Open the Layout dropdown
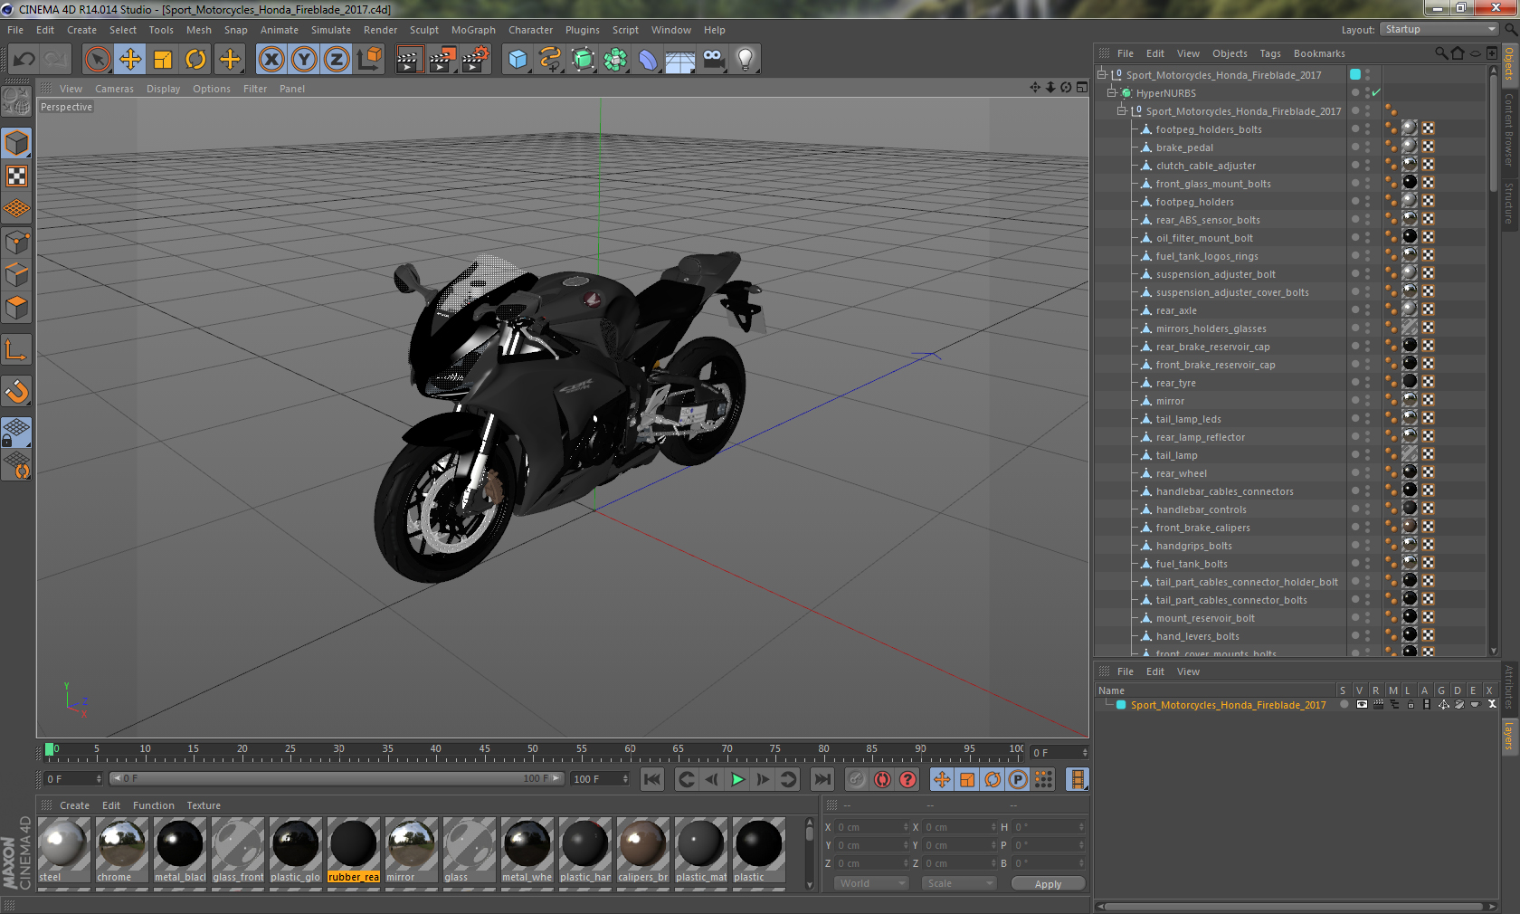1520x914 pixels. point(1439,30)
